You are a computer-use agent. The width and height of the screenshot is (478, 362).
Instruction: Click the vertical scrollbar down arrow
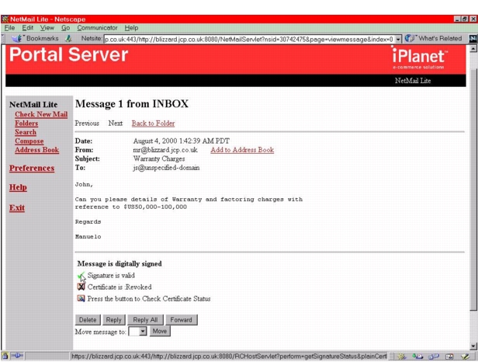pyautogui.click(x=473, y=346)
